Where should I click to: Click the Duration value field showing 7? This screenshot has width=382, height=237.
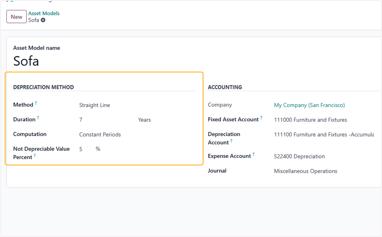pyautogui.click(x=107, y=120)
